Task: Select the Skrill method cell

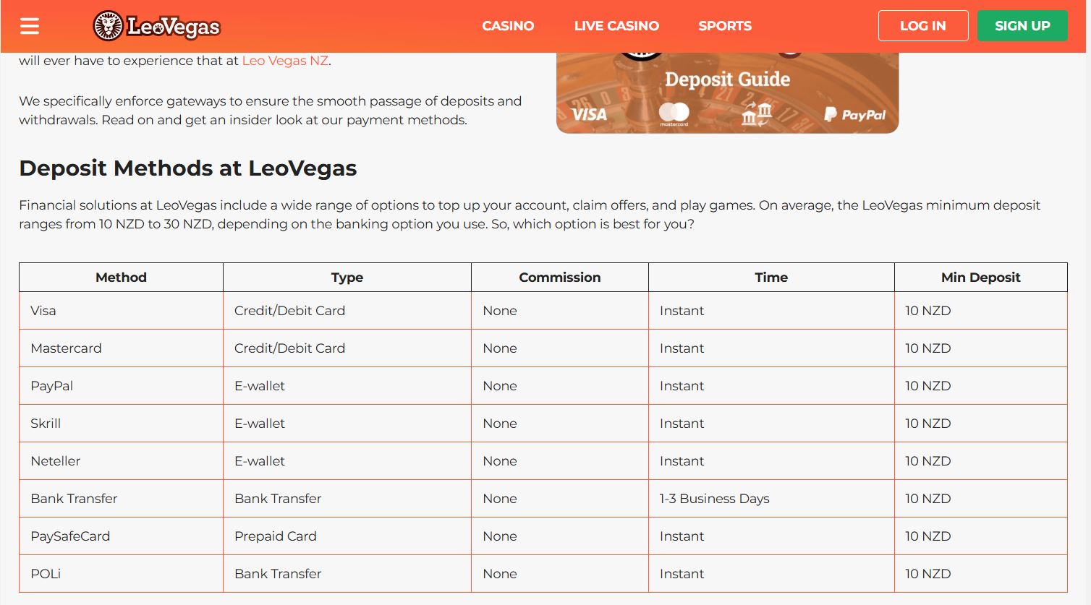Action: tap(121, 424)
